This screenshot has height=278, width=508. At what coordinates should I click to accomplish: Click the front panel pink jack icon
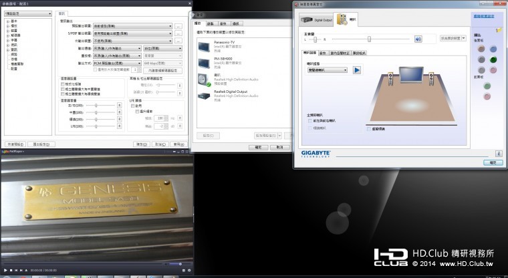pos(487,96)
